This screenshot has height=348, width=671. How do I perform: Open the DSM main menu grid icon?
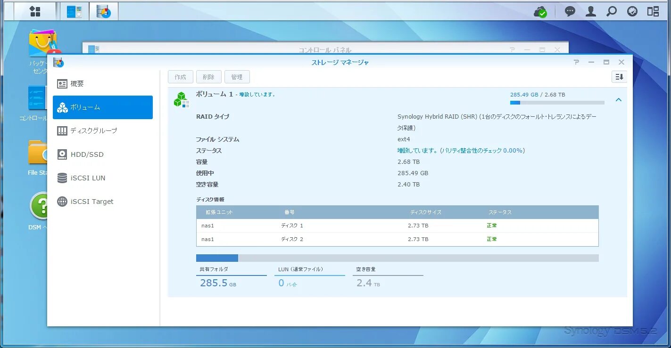pyautogui.click(x=35, y=11)
